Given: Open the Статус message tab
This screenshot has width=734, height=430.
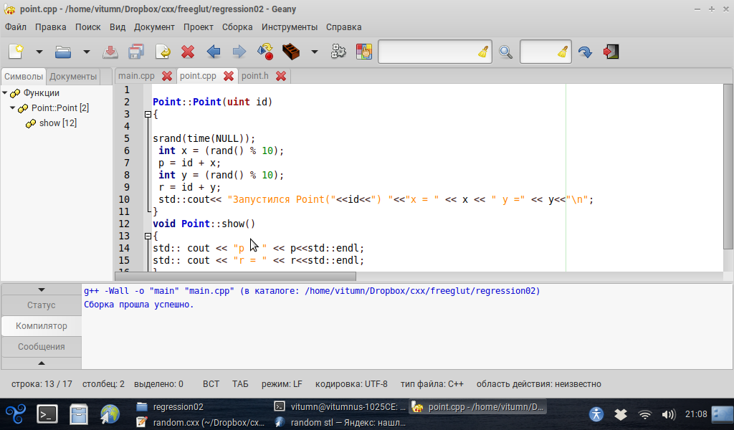Looking at the screenshot, I should click(41, 305).
